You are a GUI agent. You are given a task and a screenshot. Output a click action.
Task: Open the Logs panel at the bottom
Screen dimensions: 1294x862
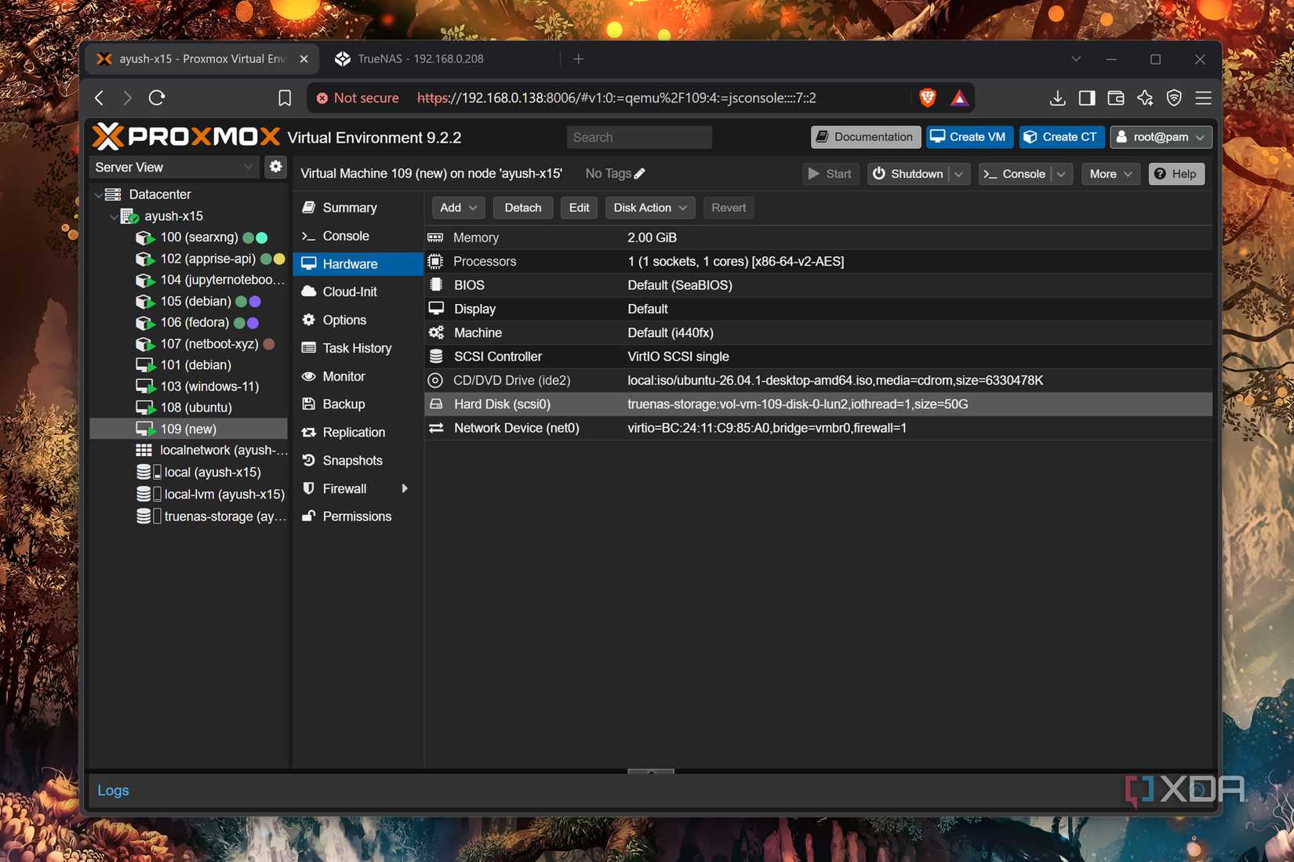click(x=113, y=790)
